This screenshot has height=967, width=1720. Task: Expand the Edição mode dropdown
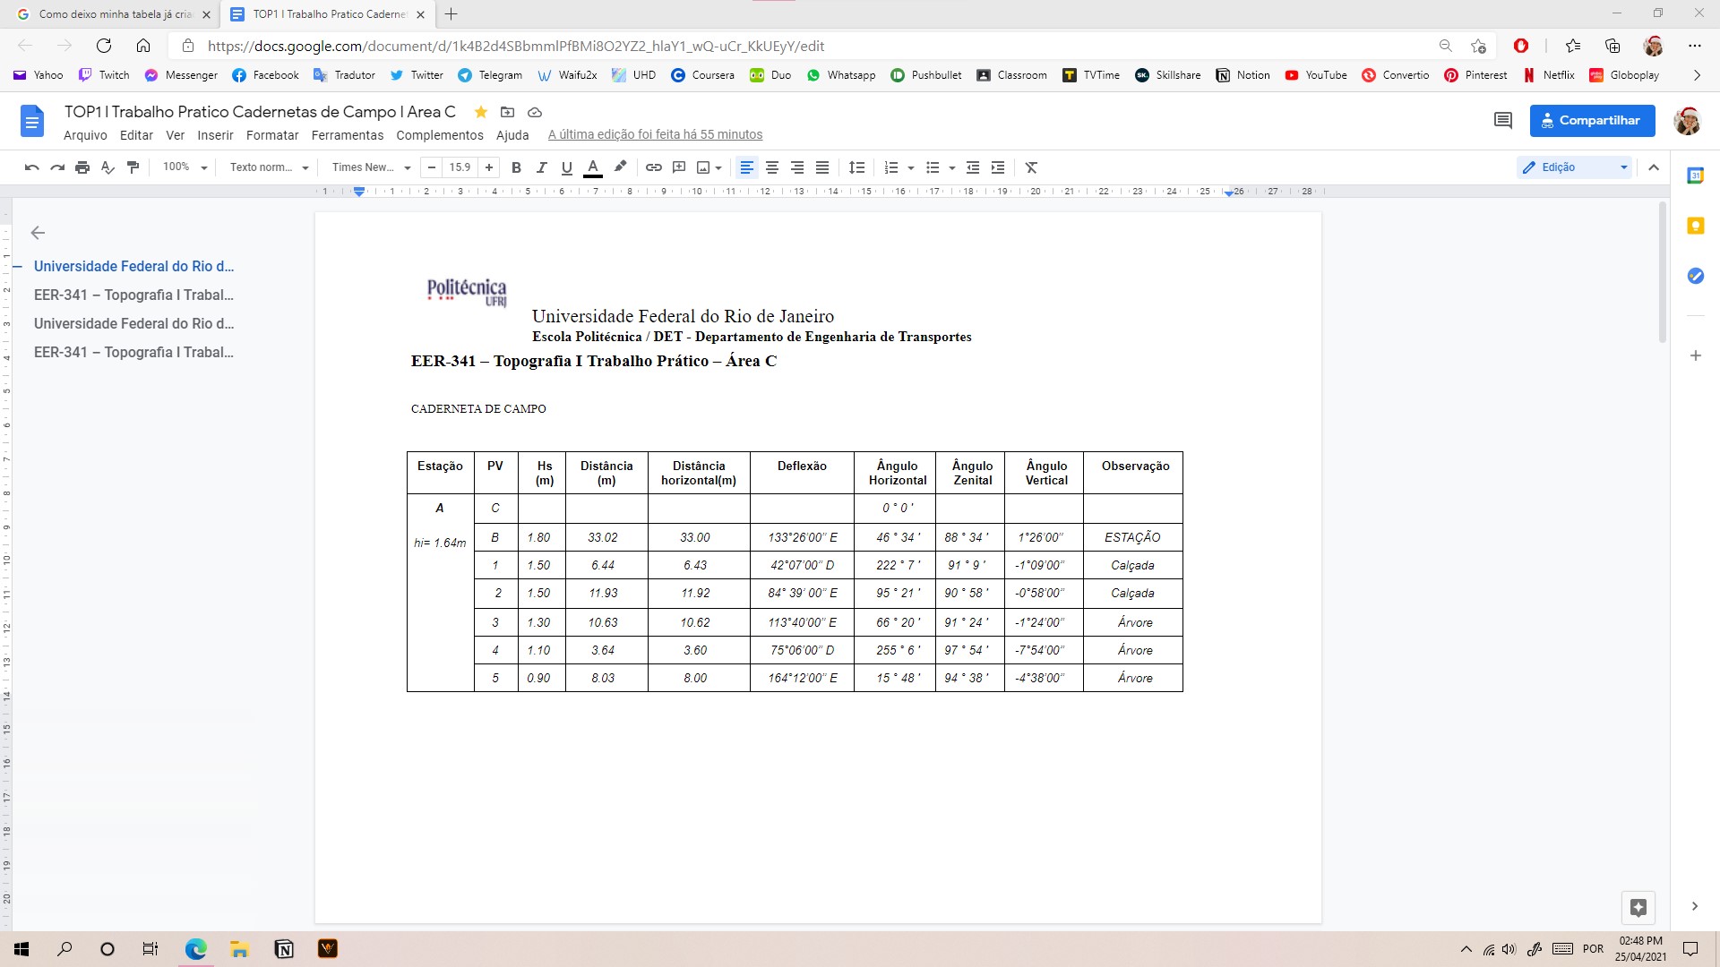(1574, 167)
